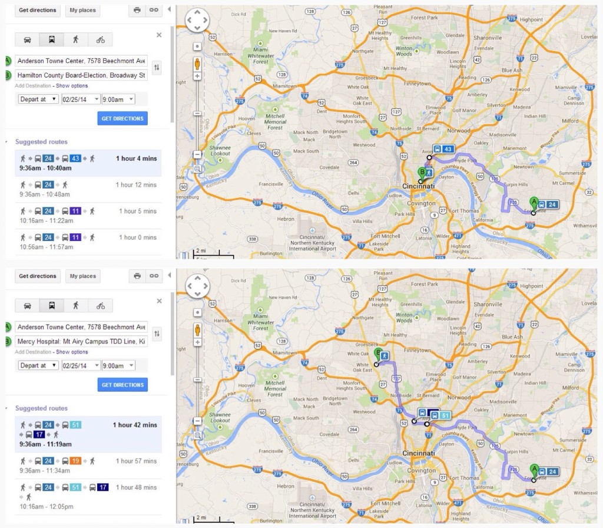
Task: Select driving mode in top panel
Action: tap(27, 39)
